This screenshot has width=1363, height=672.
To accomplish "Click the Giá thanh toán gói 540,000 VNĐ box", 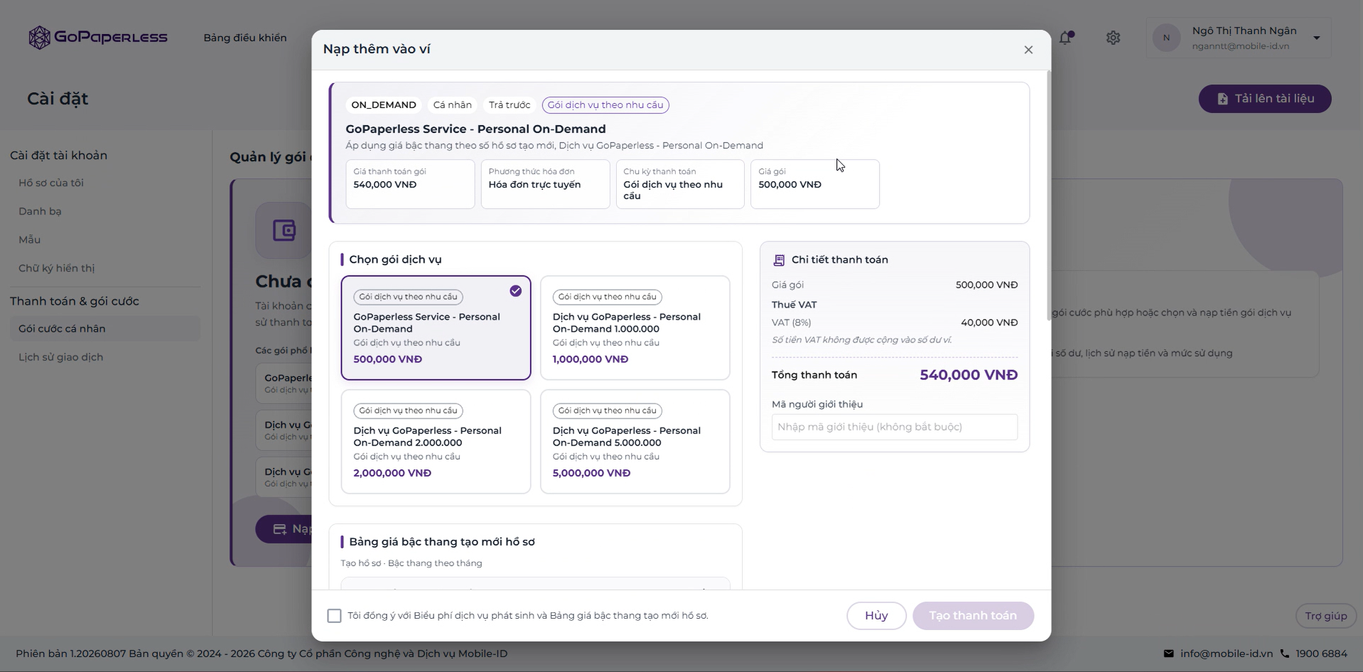I will click(410, 184).
